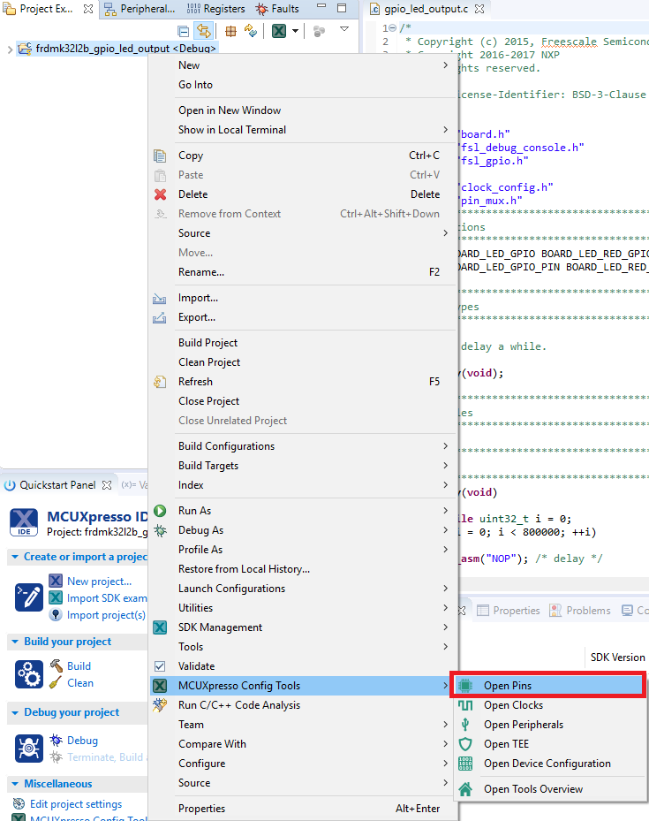This screenshot has width=649, height=821.
Task: Open TEE tool from submenu
Action: pos(508,744)
